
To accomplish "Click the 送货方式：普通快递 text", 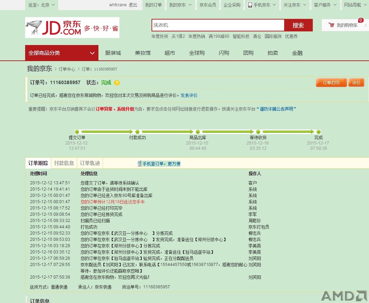I will (49, 287).
